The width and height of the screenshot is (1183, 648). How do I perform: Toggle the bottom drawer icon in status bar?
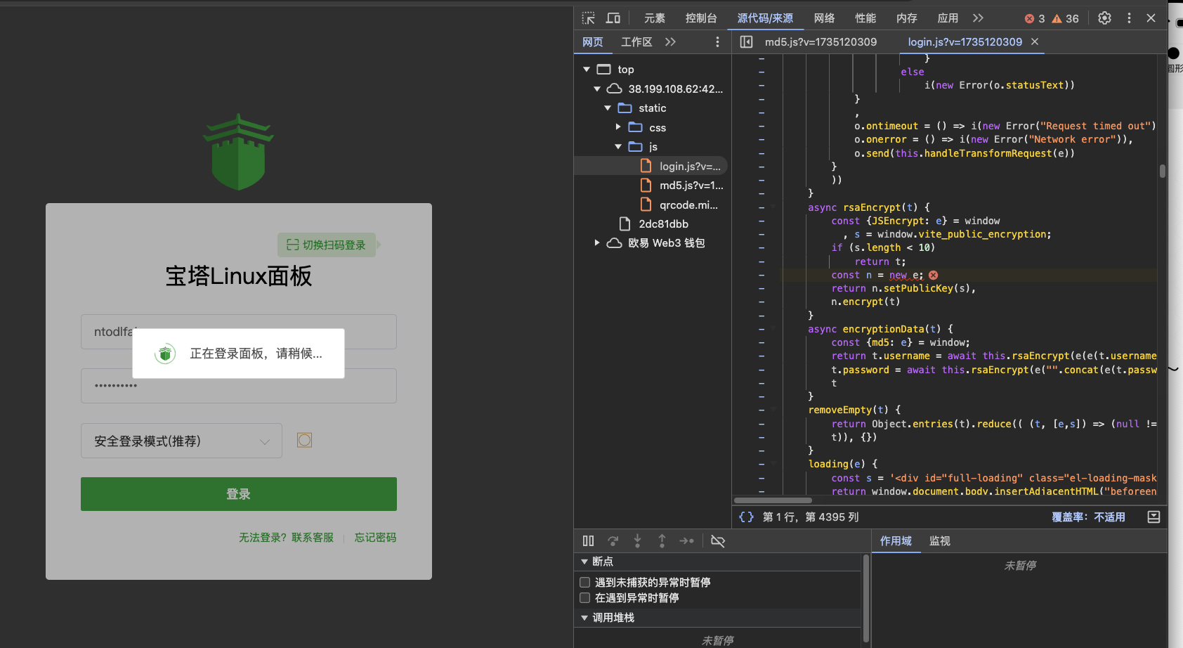coord(1153,517)
